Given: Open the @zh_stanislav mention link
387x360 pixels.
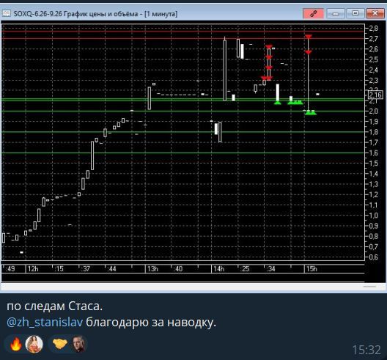Looking at the screenshot, I should 45,322.
